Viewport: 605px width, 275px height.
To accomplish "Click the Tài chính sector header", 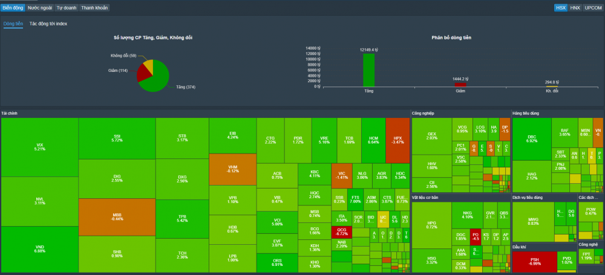I will point(9,114).
